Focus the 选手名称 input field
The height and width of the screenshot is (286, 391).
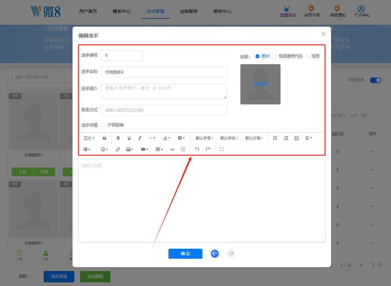tap(164, 72)
